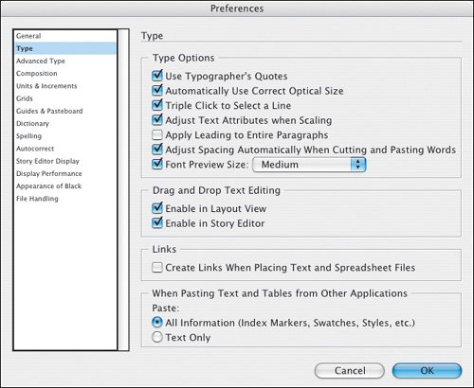Screen dimensions: 474x388
Task: Open the Advanced Type preferences category
Action: [x=41, y=61]
